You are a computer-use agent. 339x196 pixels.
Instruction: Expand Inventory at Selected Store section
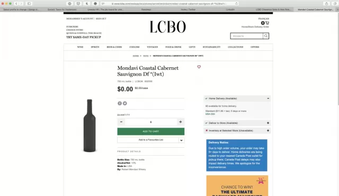[x=268, y=130]
